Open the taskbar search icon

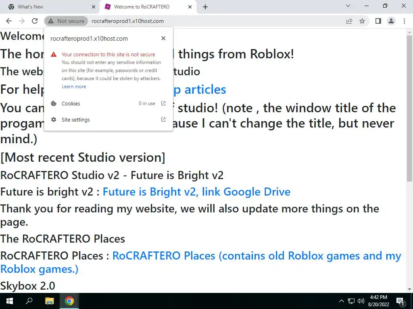[x=29, y=301]
